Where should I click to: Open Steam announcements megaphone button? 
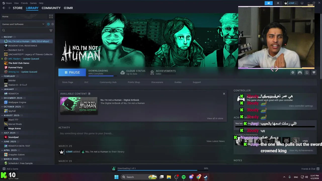click(269, 3)
